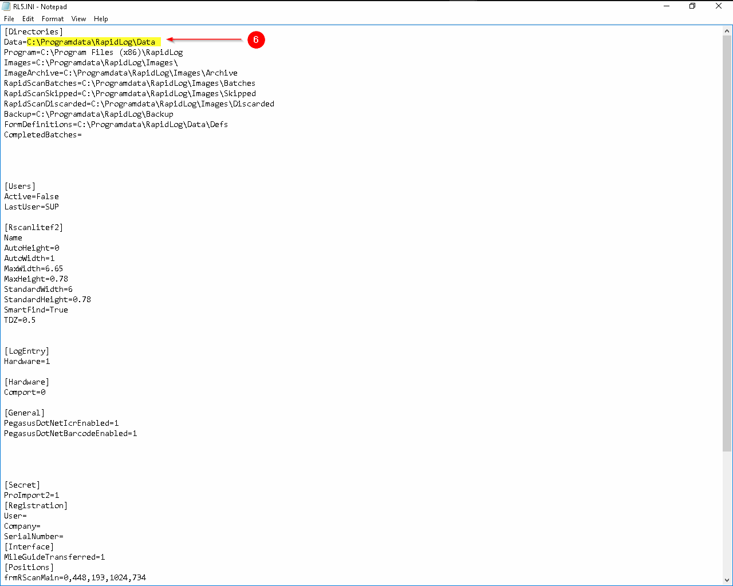
Task: Click the vertical scrollbar down arrow
Action: coord(727,580)
